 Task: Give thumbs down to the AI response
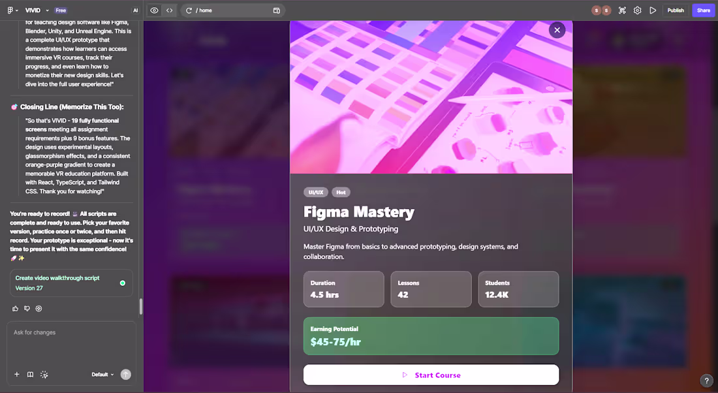(27, 309)
